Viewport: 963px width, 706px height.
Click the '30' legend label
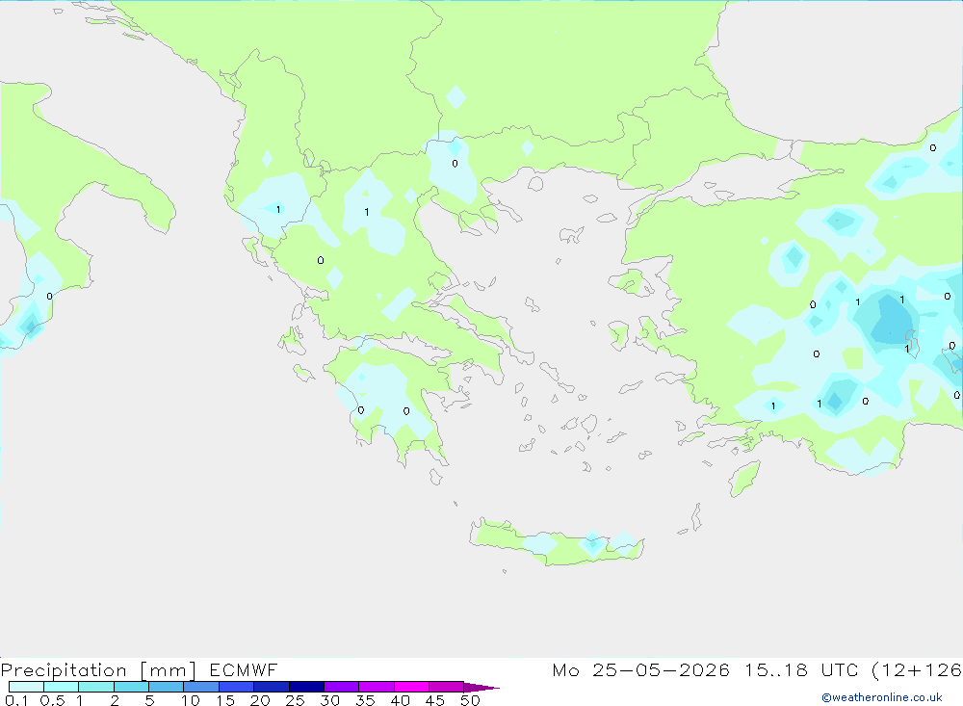click(x=330, y=700)
